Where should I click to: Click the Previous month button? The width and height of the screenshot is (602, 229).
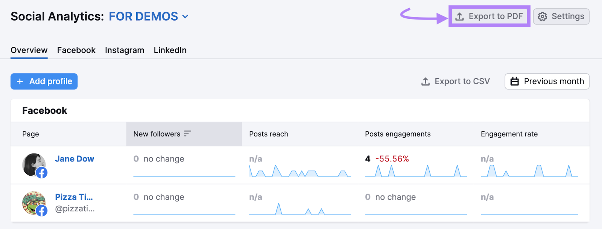click(547, 81)
